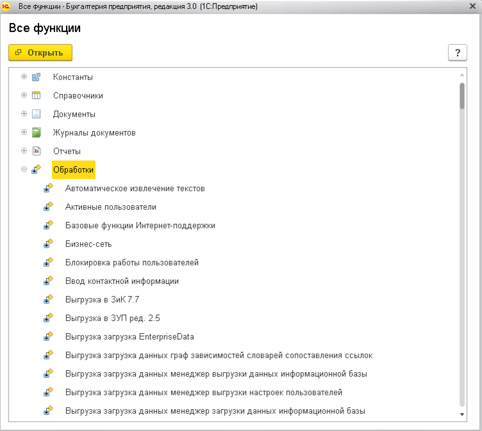
Task: Collapse the Обработки branch
Action: pos(24,169)
